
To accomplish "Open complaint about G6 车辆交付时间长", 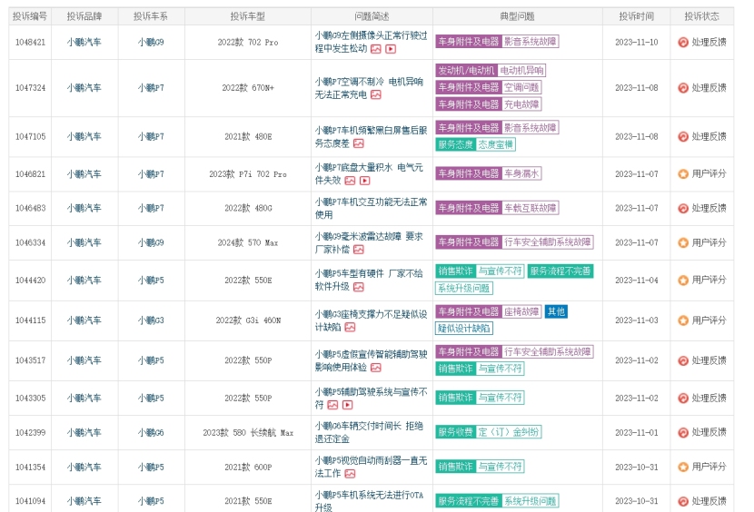I will coord(369,433).
